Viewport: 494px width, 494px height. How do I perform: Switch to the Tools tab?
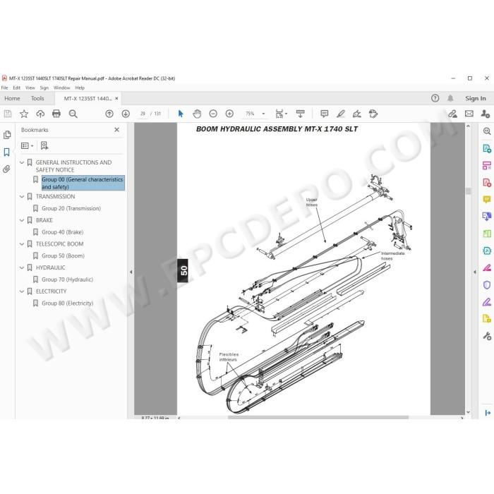point(37,98)
